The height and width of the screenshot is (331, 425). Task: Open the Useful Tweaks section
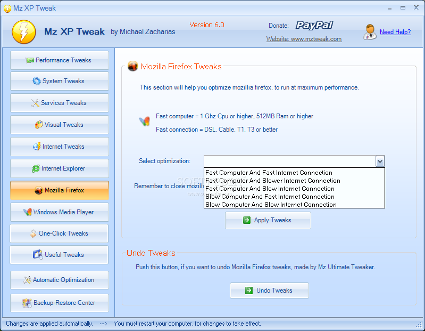click(59, 255)
